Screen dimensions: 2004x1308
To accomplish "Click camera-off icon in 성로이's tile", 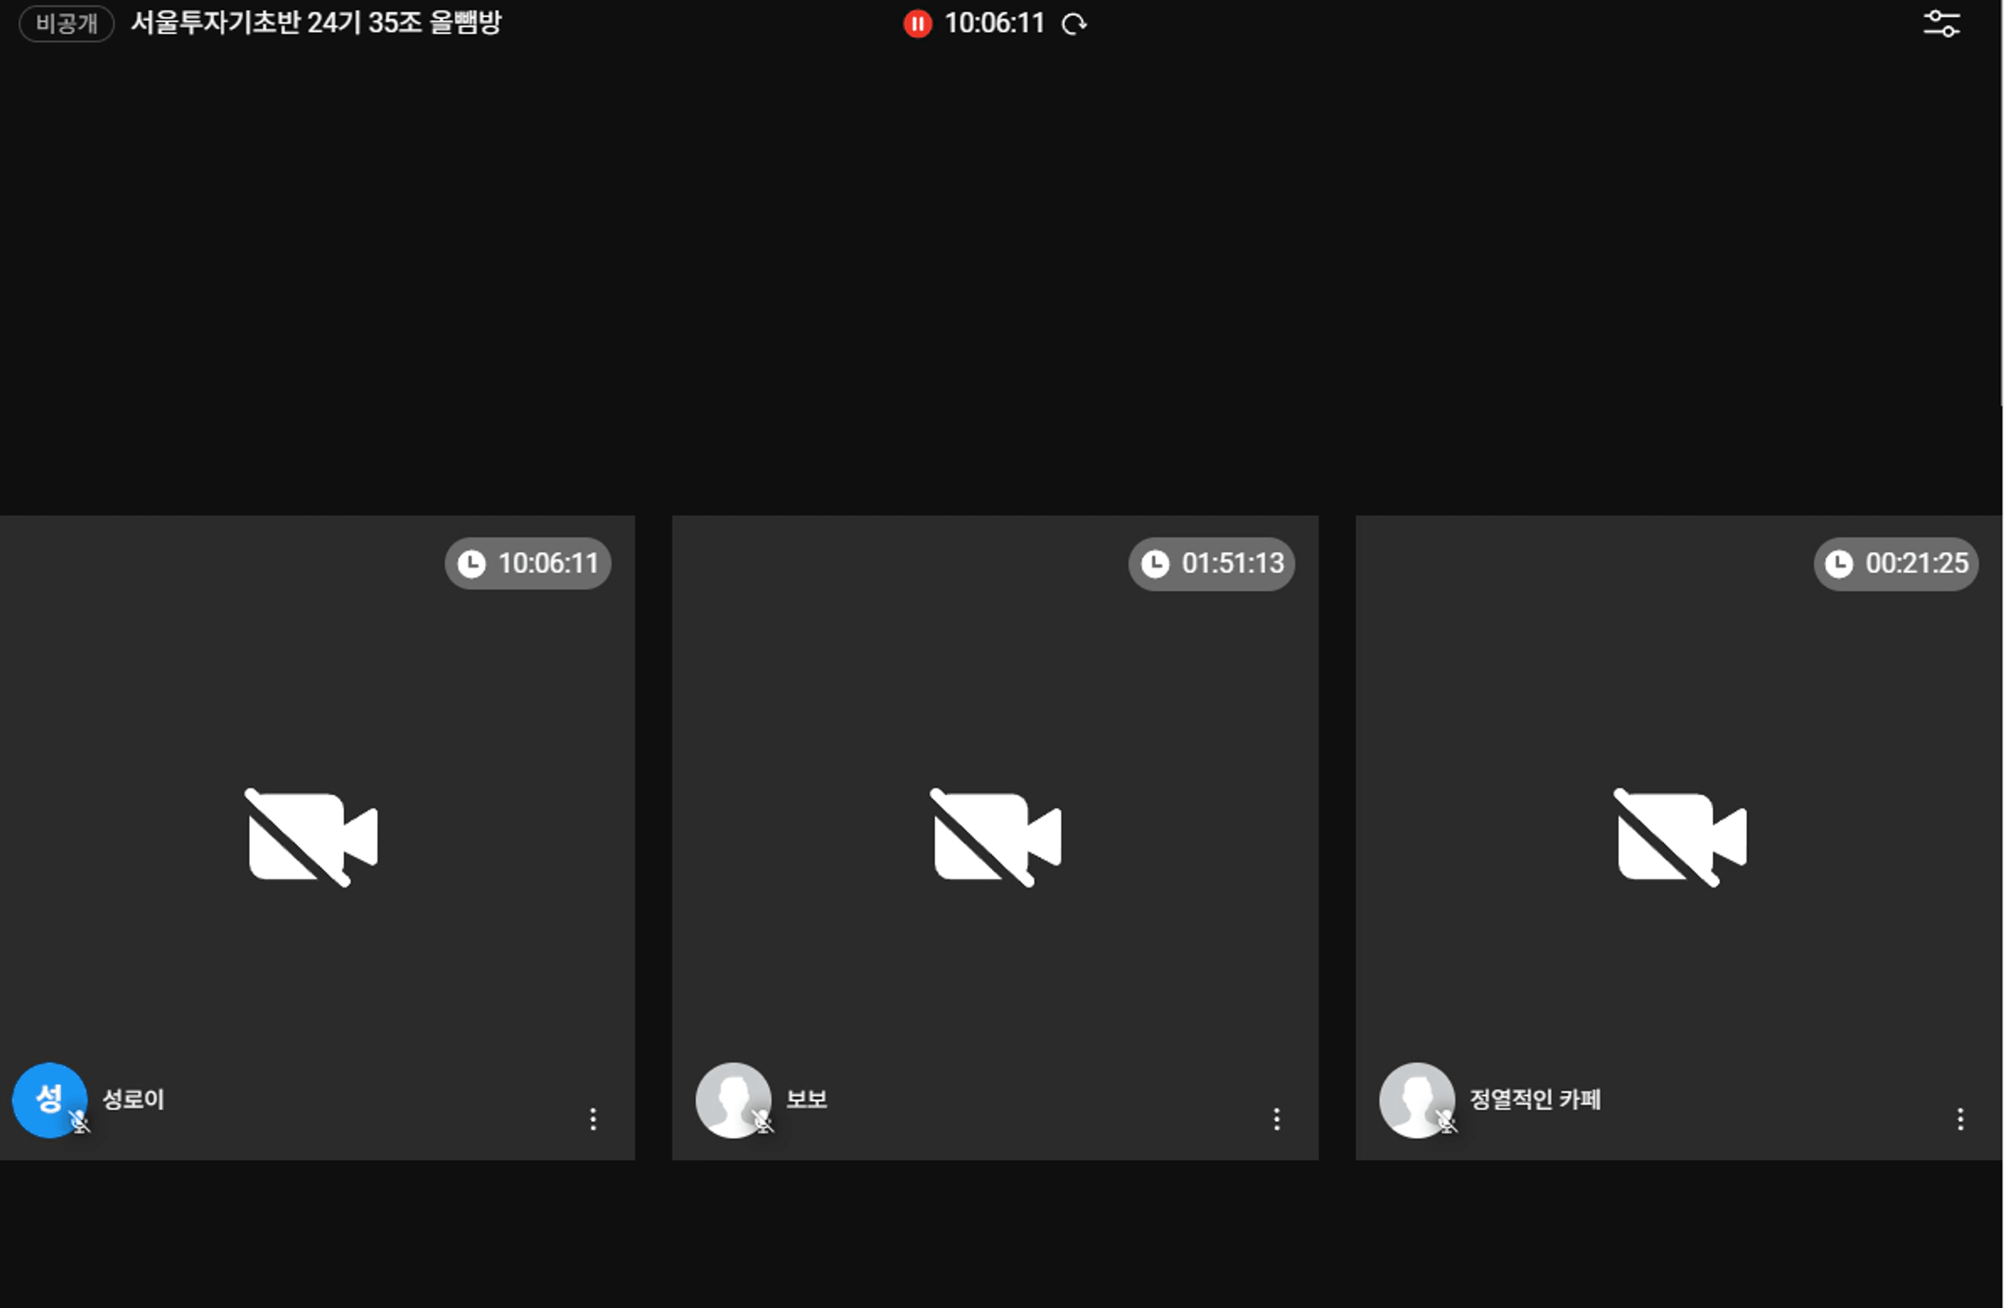I will coord(312,837).
